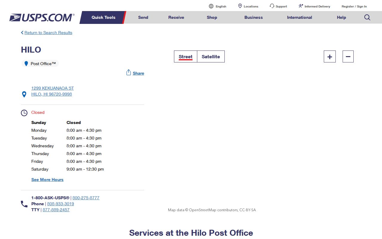The height and width of the screenshot is (239, 382).
Task: Click the globe language icon
Action: (x=211, y=6)
